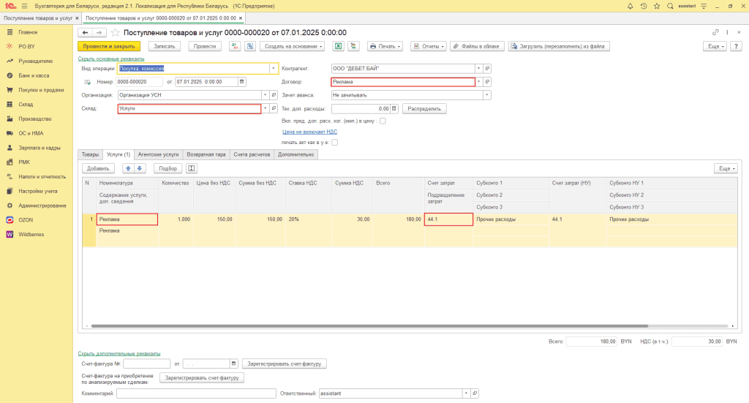Open calendar picker next to document date
This screenshot has height=403, width=749.
pyautogui.click(x=242, y=82)
